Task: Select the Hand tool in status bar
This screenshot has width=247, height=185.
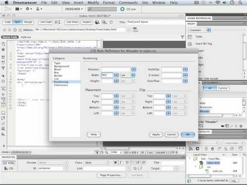Action: 102,152
